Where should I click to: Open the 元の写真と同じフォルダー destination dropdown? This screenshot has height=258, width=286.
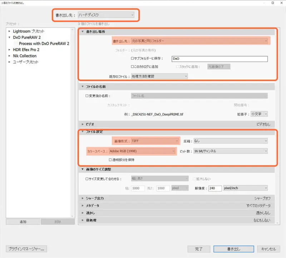coord(199,41)
